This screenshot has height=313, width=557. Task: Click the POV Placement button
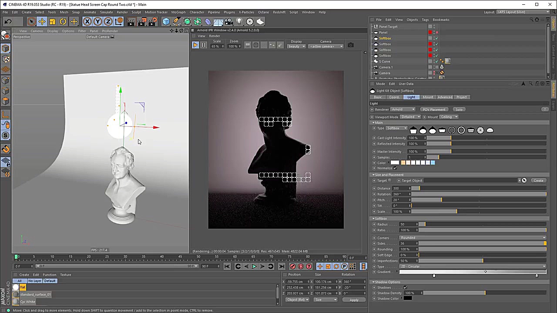coord(434,110)
